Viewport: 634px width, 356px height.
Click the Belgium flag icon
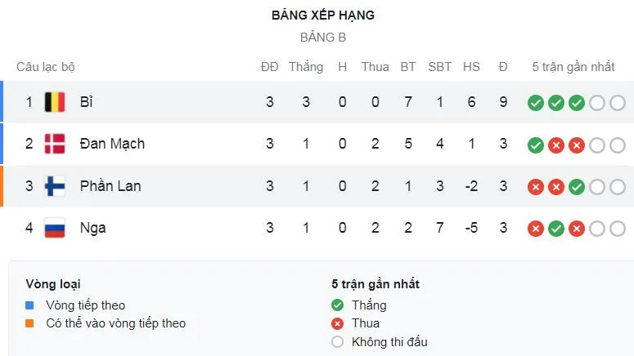click(x=54, y=102)
